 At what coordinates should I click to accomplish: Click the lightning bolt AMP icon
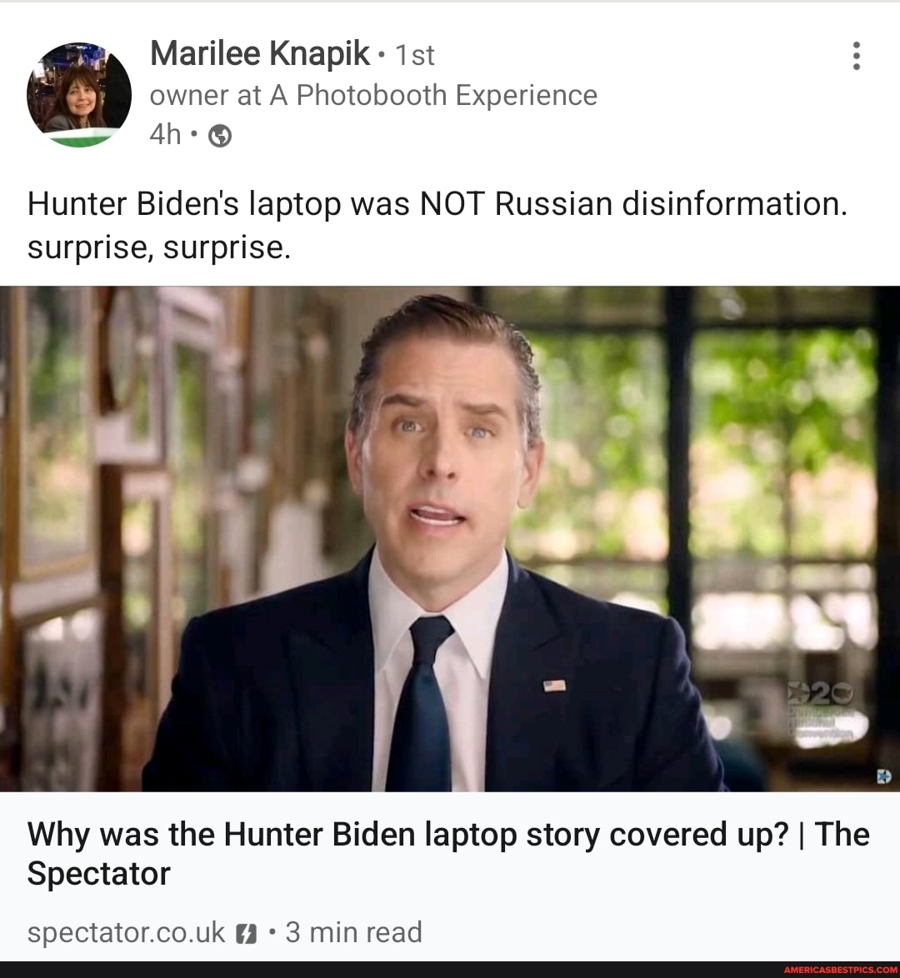247,934
